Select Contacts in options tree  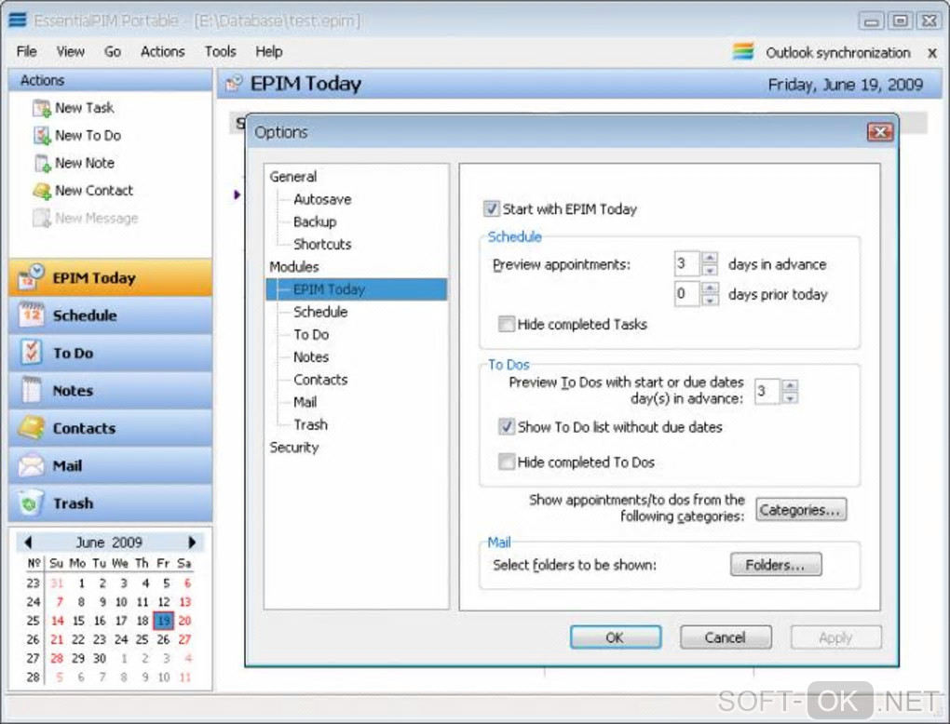coord(320,380)
